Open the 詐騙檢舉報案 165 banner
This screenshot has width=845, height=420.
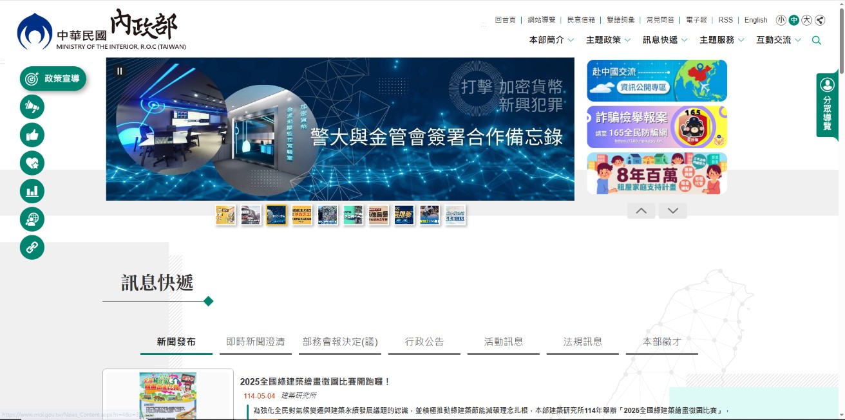tap(657, 127)
